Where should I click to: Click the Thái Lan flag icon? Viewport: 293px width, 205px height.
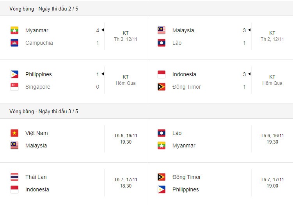(x=14, y=177)
